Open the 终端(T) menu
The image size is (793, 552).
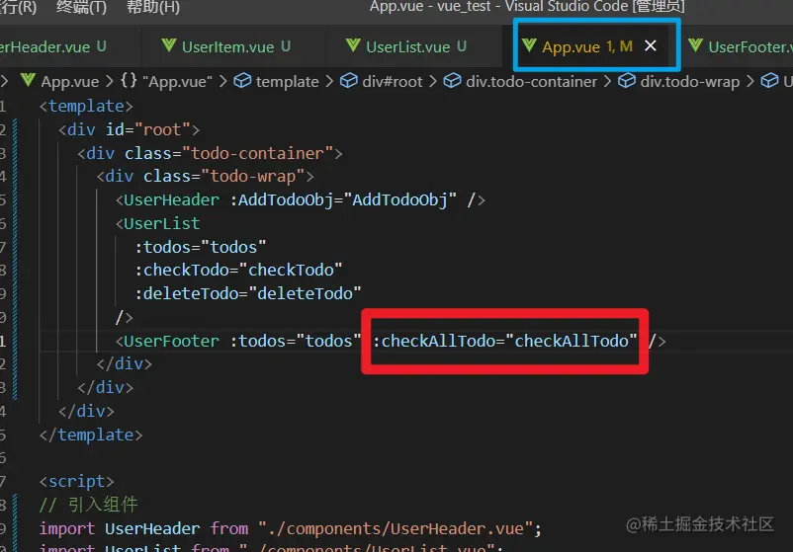click(x=81, y=7)
